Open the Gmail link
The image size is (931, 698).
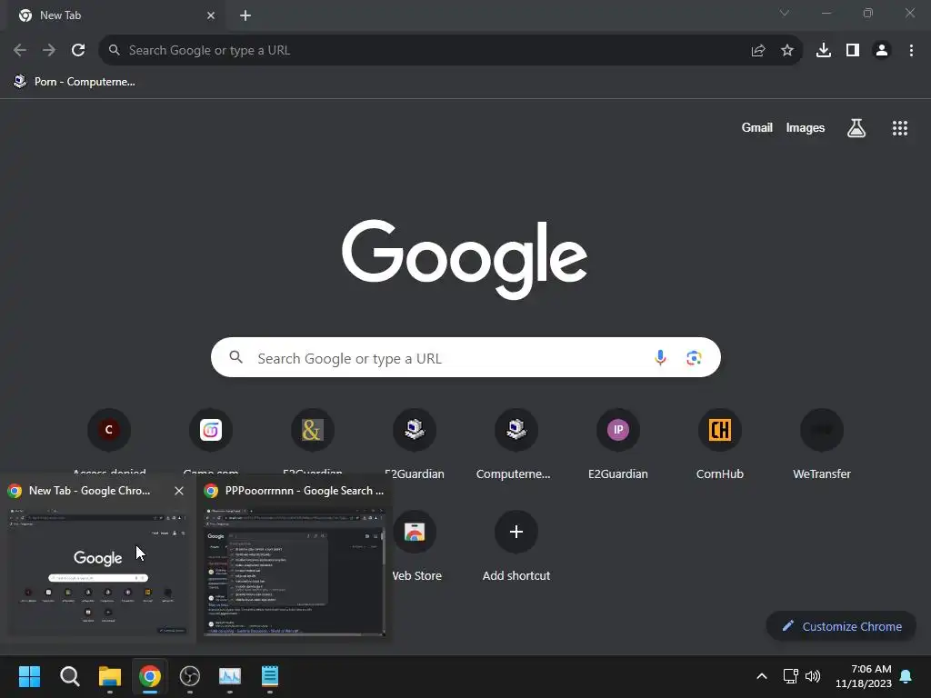756,127
